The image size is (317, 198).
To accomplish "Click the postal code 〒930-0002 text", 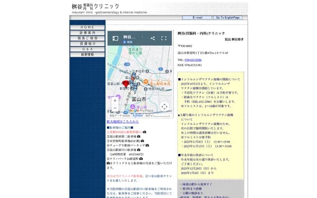I will [x=185, y=46].
